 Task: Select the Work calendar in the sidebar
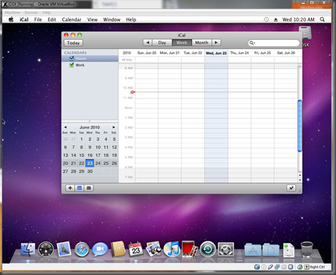tap(90, 65)
